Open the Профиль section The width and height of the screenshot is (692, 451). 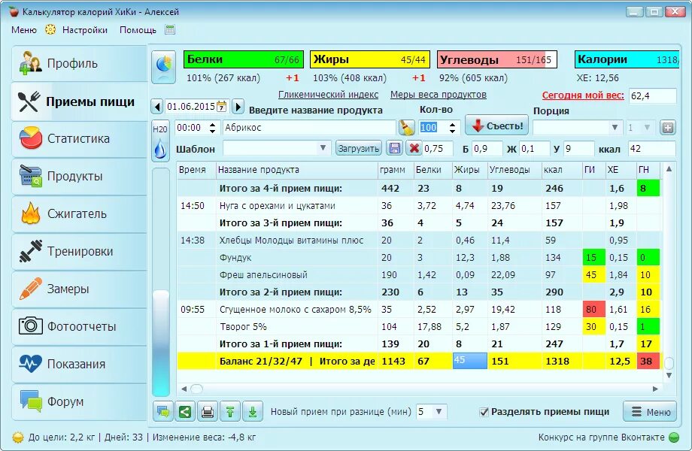click(x=80, y=63)
